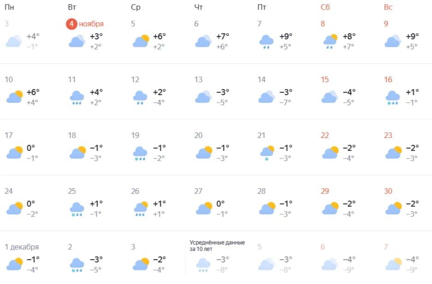Click the "Сб" weekday header
The image size is (432, 284).
coord(325,7)
